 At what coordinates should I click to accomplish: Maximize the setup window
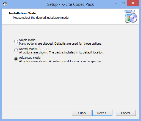(123, 3)
